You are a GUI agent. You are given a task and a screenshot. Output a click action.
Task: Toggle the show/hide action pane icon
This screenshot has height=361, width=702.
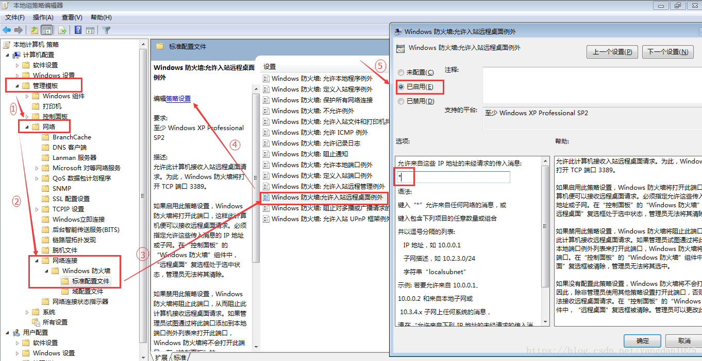click(x=90, y=30)
